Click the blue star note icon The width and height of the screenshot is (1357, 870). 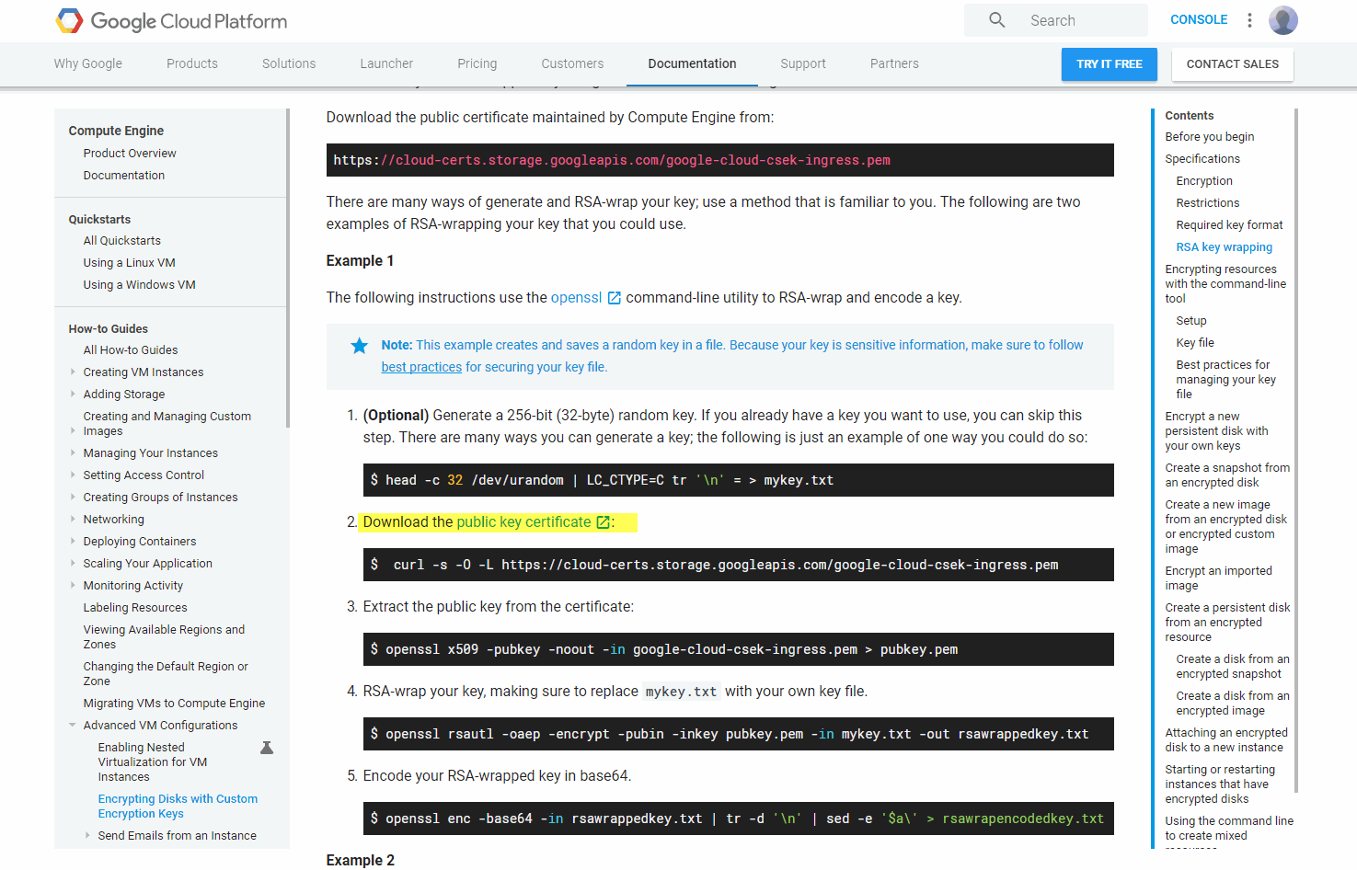click(359, 346)
